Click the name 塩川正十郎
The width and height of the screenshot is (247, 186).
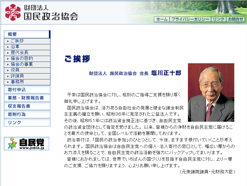[166, 73]
